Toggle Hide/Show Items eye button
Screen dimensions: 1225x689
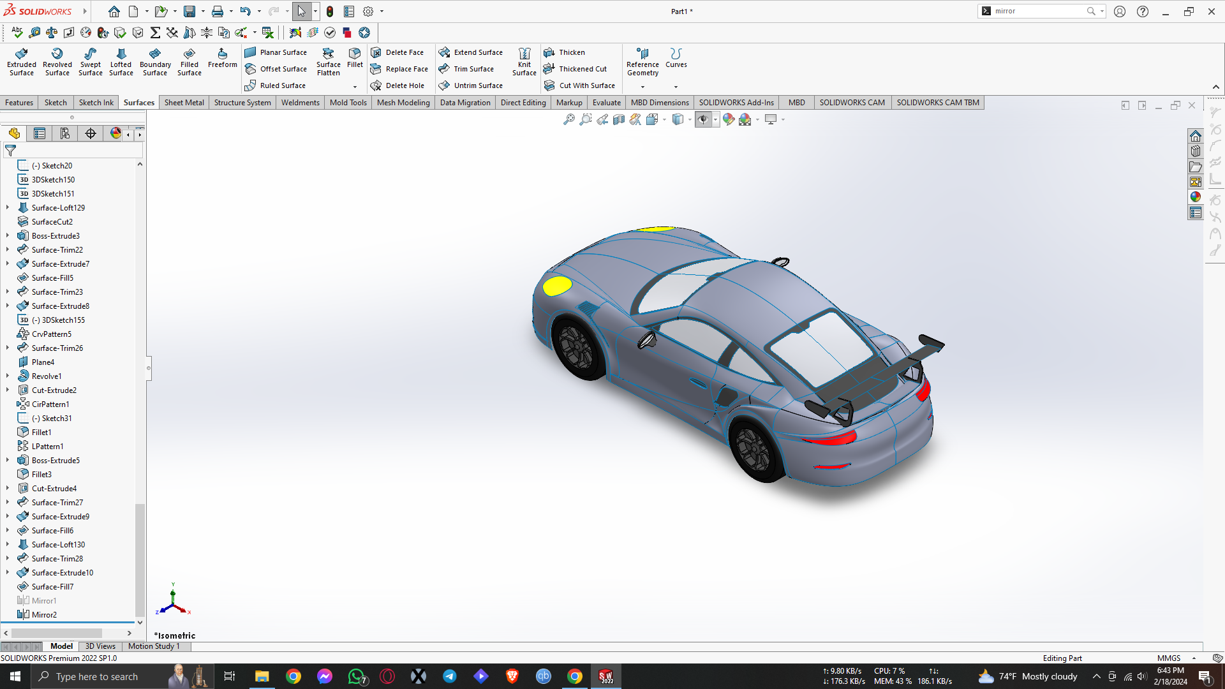click(x=702, y=119)
